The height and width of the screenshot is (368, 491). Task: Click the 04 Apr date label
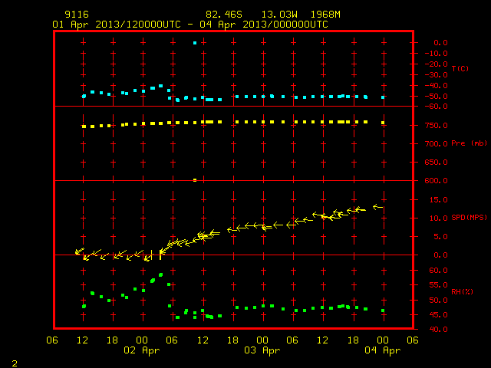[x=382, y=350]
